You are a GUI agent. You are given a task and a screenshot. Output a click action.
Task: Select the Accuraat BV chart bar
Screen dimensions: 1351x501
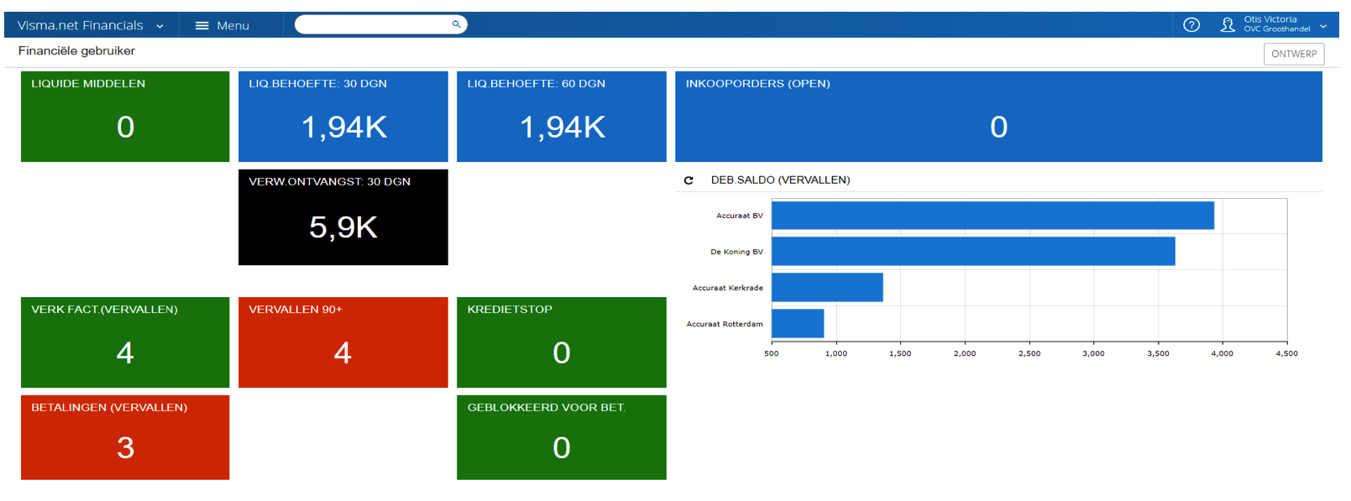[992, 216]
